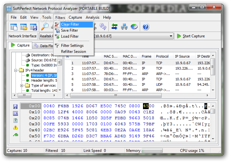The height and width of the screenshot is (162, 230).
Task: Select the Version: 4 tree item
Action: [44, 75]
